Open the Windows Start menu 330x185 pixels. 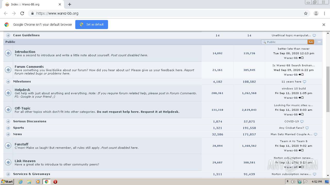(7, 182)
